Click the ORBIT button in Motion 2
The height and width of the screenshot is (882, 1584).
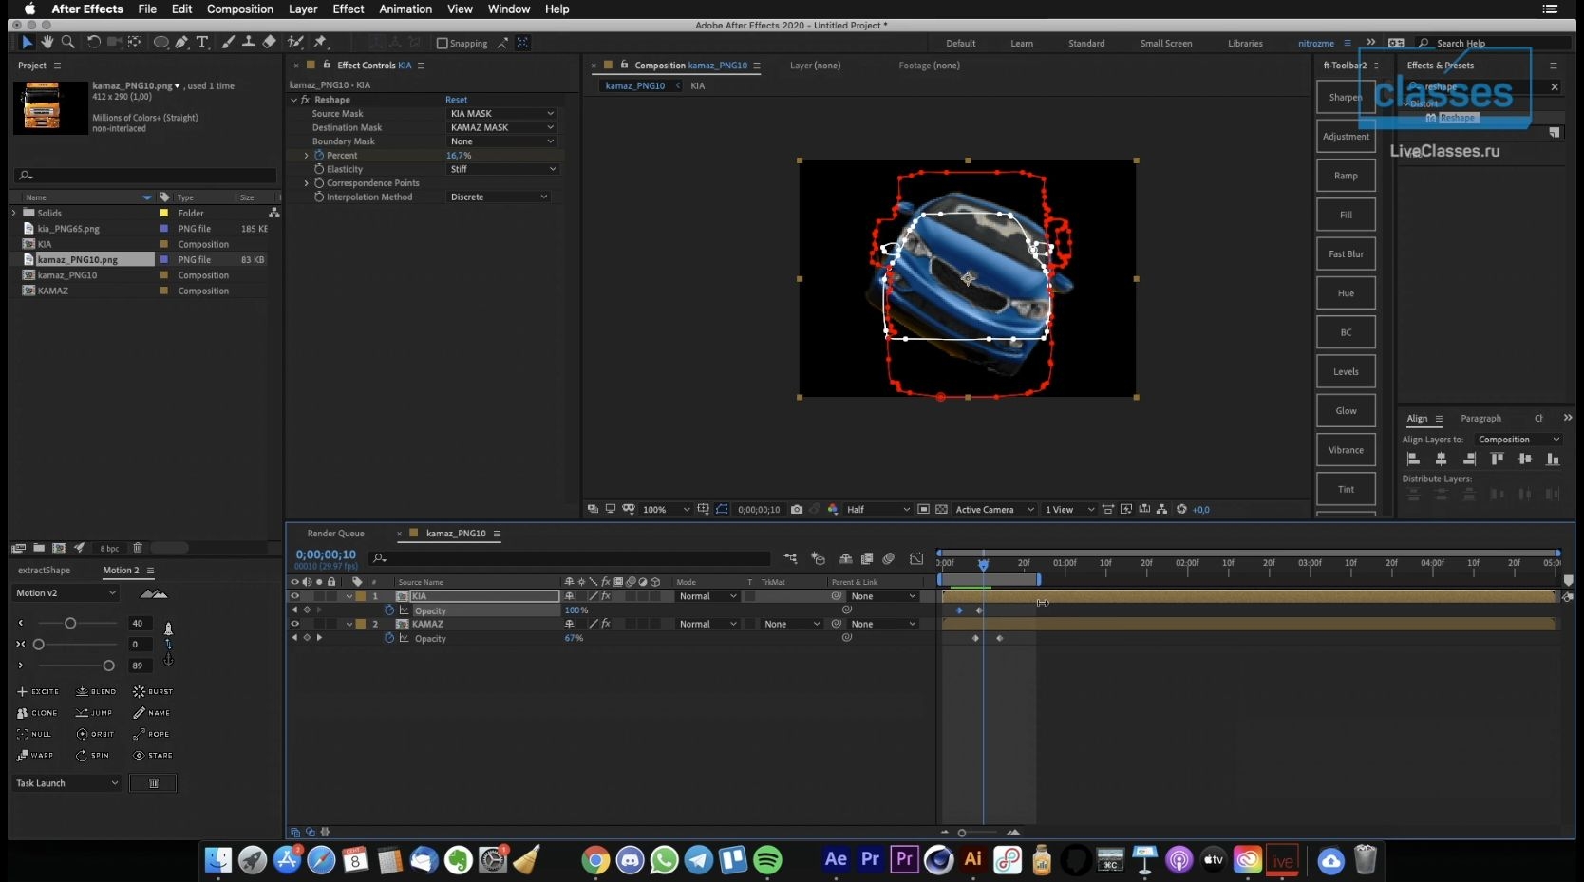coord(95,734)
